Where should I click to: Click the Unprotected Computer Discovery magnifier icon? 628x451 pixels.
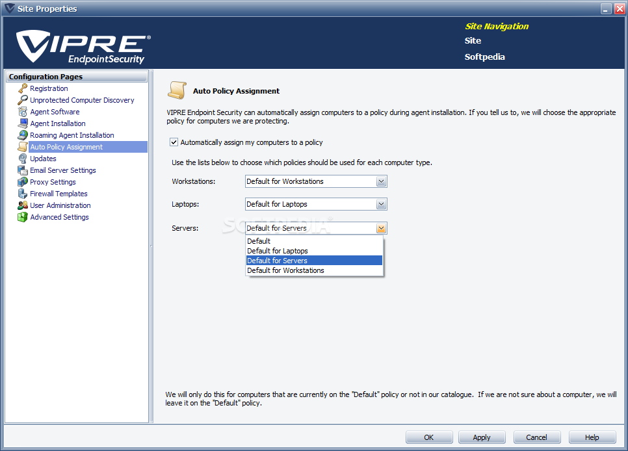point(23,99)
